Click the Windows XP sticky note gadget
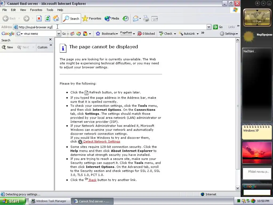This screenshot has width=273, height=205. pos(257,132)
